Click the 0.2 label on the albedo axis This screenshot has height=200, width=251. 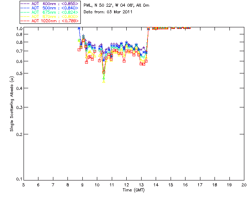(x=19, y=134)
